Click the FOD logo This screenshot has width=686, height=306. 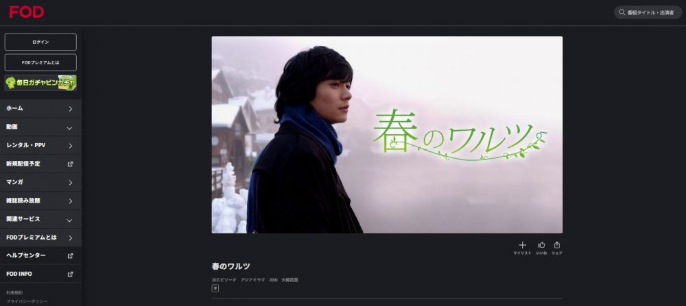point(27,12)
